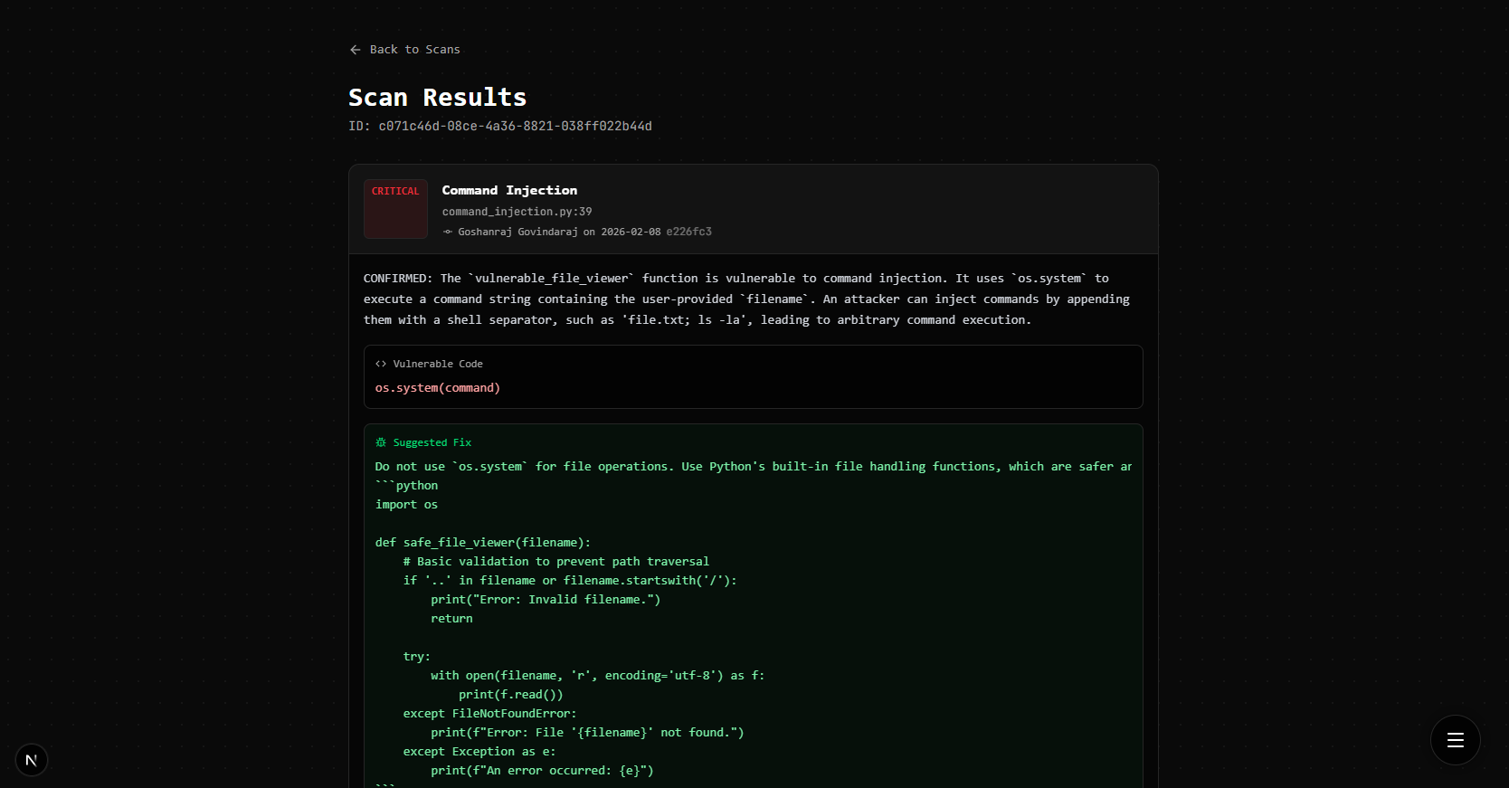The height and width of the screenshot is (788, 1509).
Task: Click the command_injection.py:39 file reference
Action: [517, 212]
